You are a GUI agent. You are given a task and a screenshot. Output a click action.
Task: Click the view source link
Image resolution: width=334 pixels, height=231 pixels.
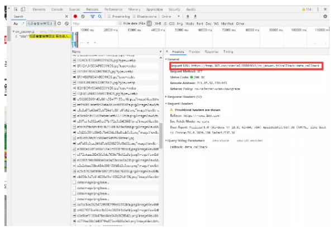[221, 141]
